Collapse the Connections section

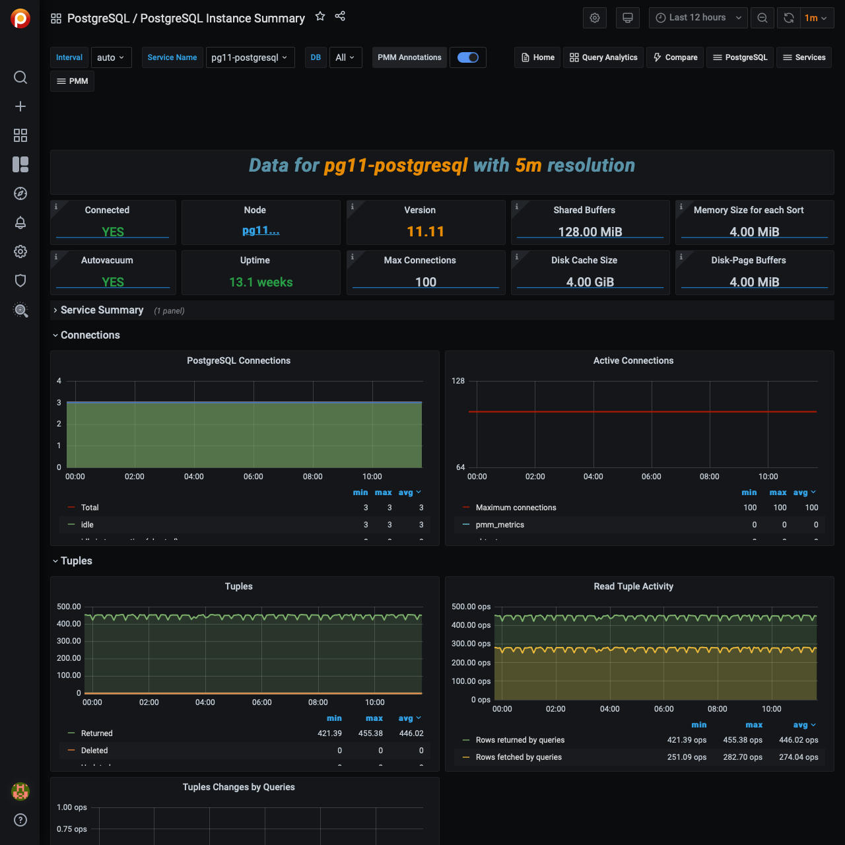90,335
